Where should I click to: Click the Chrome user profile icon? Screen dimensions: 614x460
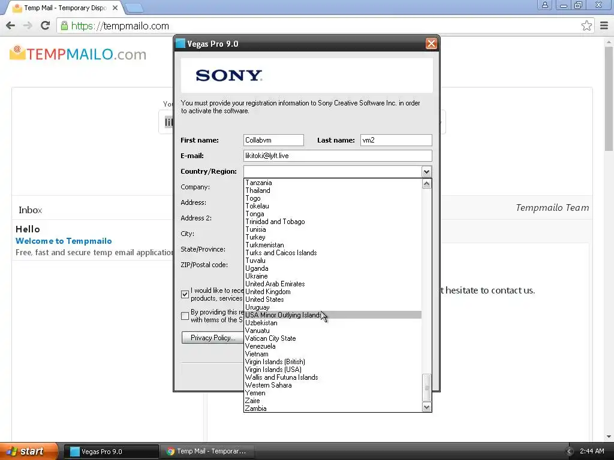click(x=544, y=5)
